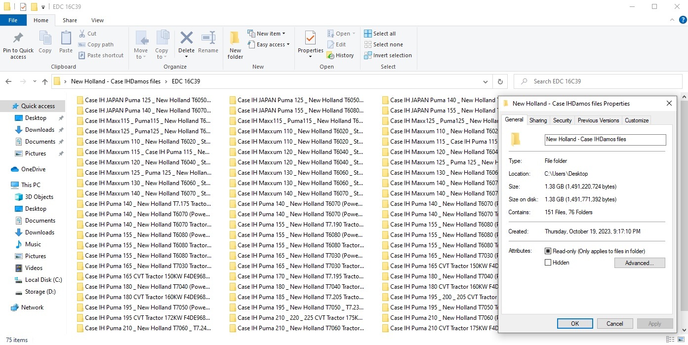Screen dimensions: 688x345
Task: Navigate up one folder level
Action: pos(45,81)
